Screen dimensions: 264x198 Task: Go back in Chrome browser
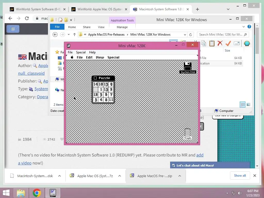[x=10, y=18]
